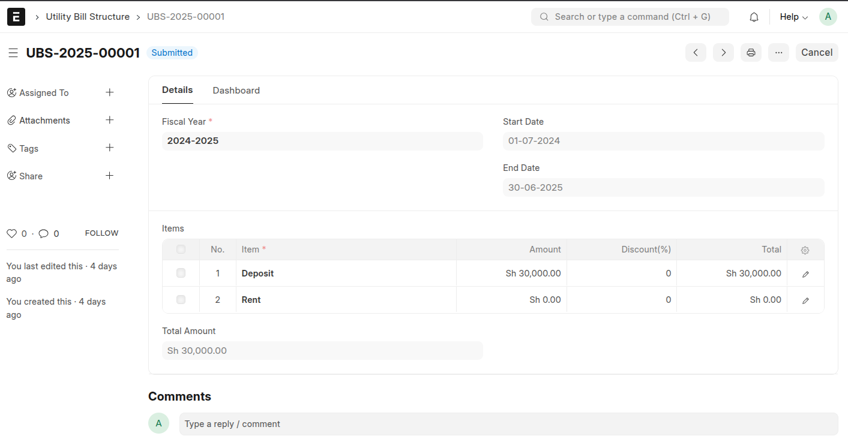Click the Assigned To sidebar label
The image size is (848, 448).
coord(44,93)
